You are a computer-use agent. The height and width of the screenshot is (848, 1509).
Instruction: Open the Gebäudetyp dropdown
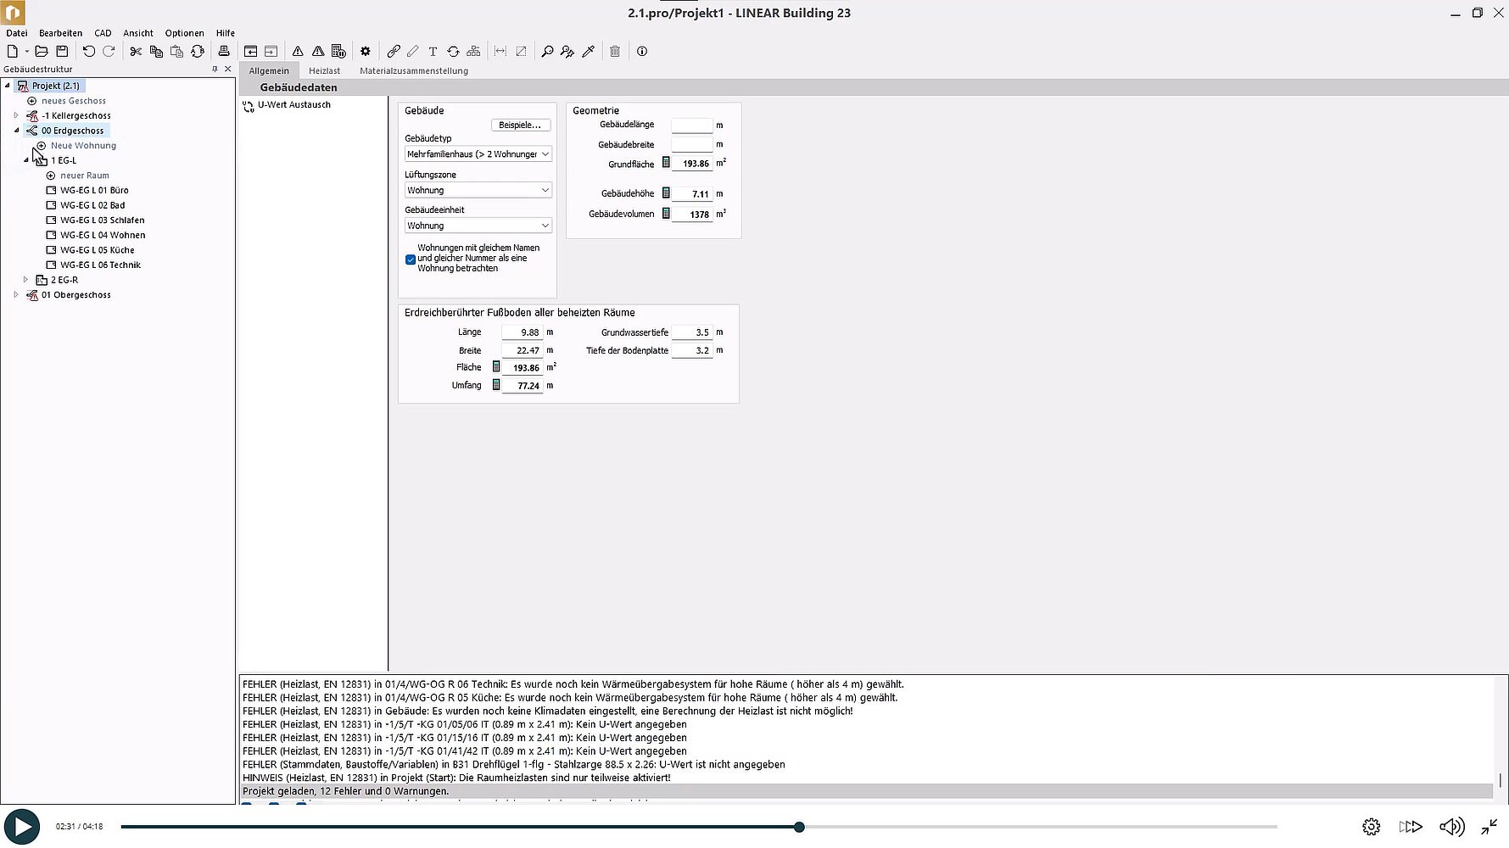478,154
